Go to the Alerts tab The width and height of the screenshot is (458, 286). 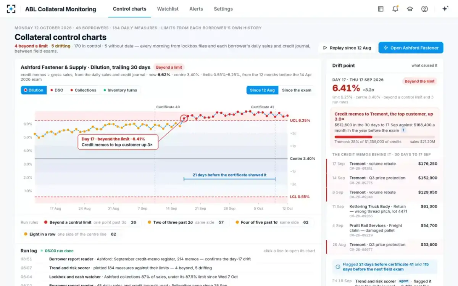click(x=196, y=9)
